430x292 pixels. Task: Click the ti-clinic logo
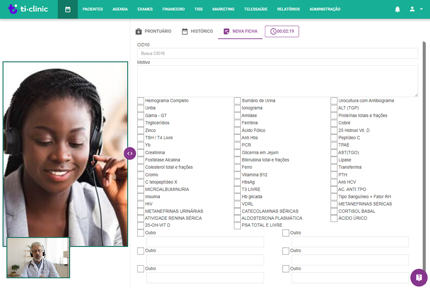[28, 9]
